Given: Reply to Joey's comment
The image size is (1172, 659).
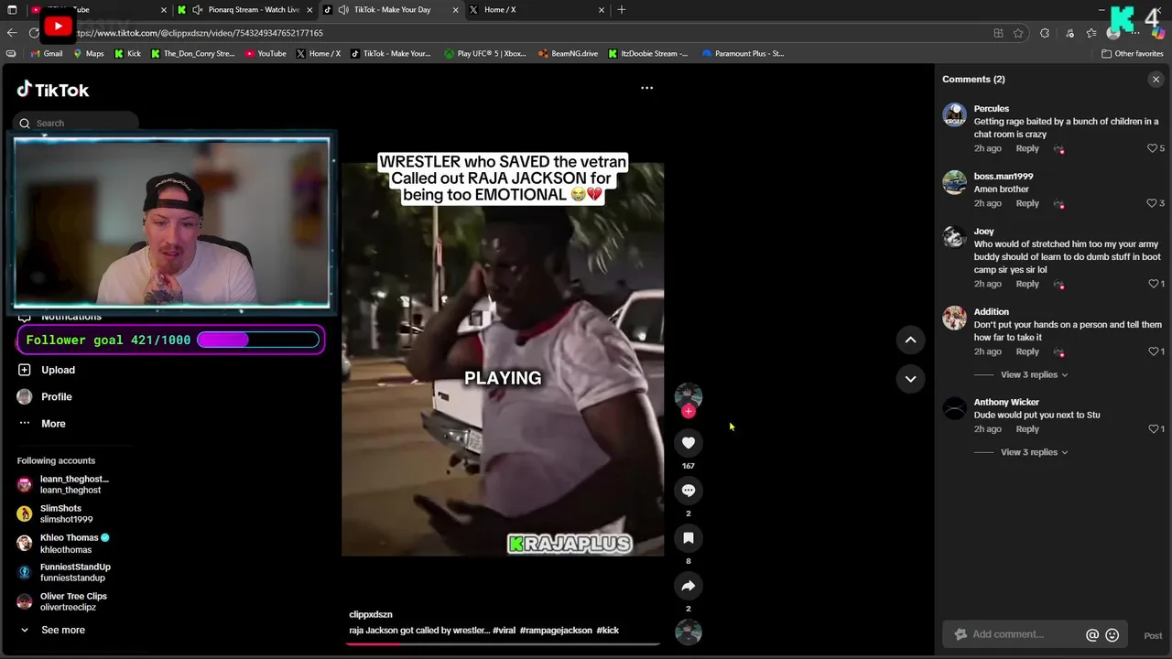Looking at the screenshot, I should coord(1027,284).
